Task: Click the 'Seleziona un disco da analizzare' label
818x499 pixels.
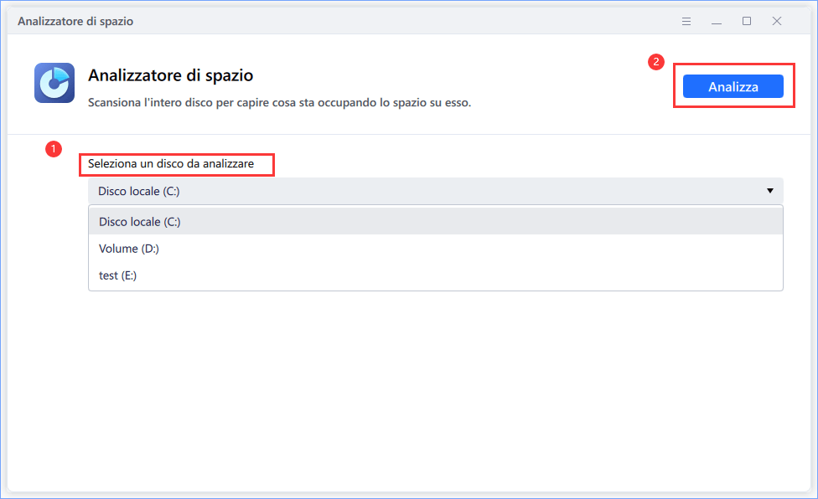Action: coord(171,164)
